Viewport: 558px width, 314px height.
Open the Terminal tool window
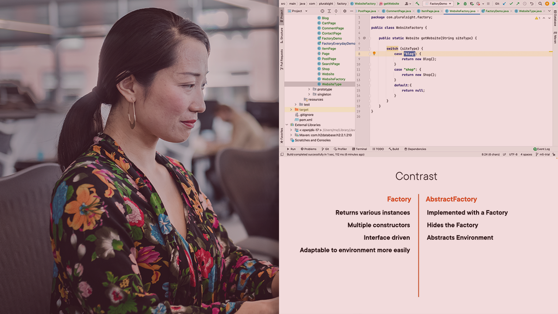[x=359, y=149]
